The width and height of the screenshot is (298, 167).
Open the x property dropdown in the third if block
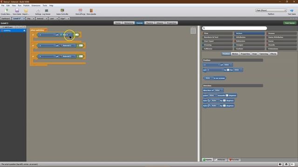pos(47,56)
